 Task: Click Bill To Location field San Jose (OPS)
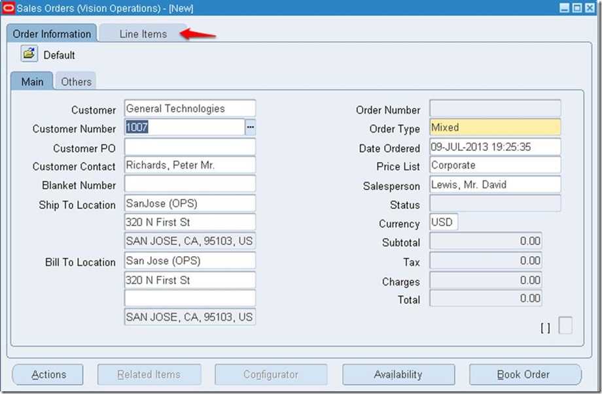(190, 261)
